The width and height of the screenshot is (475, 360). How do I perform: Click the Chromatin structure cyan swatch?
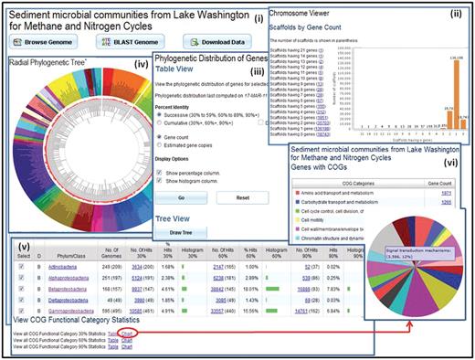point(298,238)
